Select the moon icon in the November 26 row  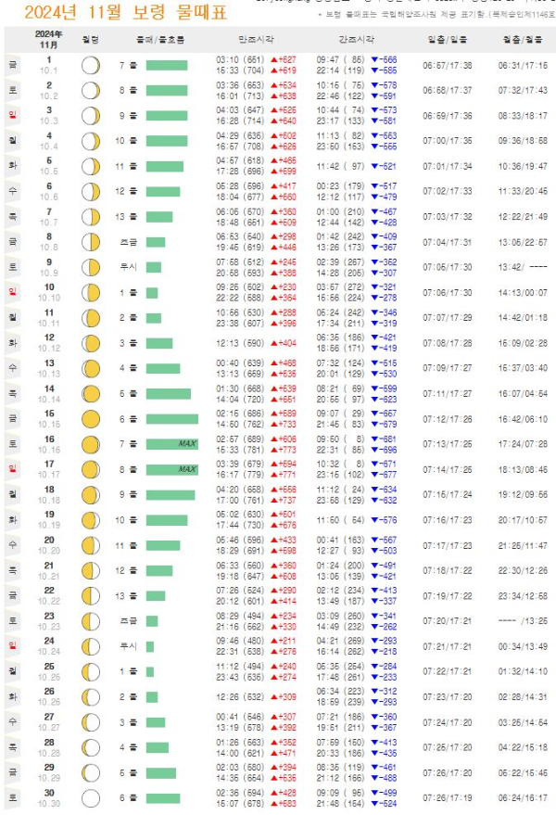(x=91, y=697)
